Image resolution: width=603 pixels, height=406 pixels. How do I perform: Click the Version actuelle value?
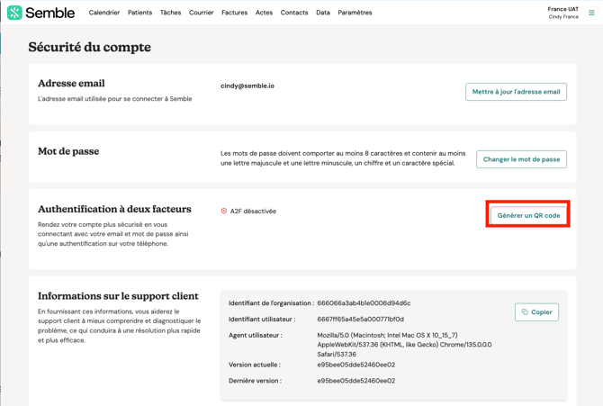[x=356, y=365]
